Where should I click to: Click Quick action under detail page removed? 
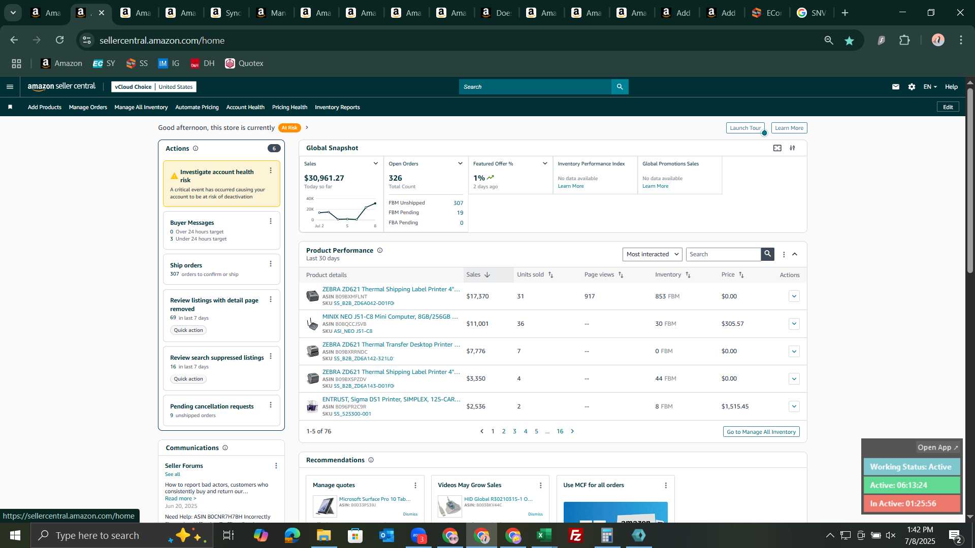(x=188, y=330)
